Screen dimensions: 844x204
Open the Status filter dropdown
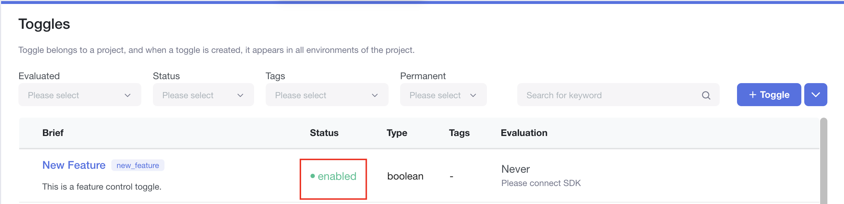coord(203,95)
